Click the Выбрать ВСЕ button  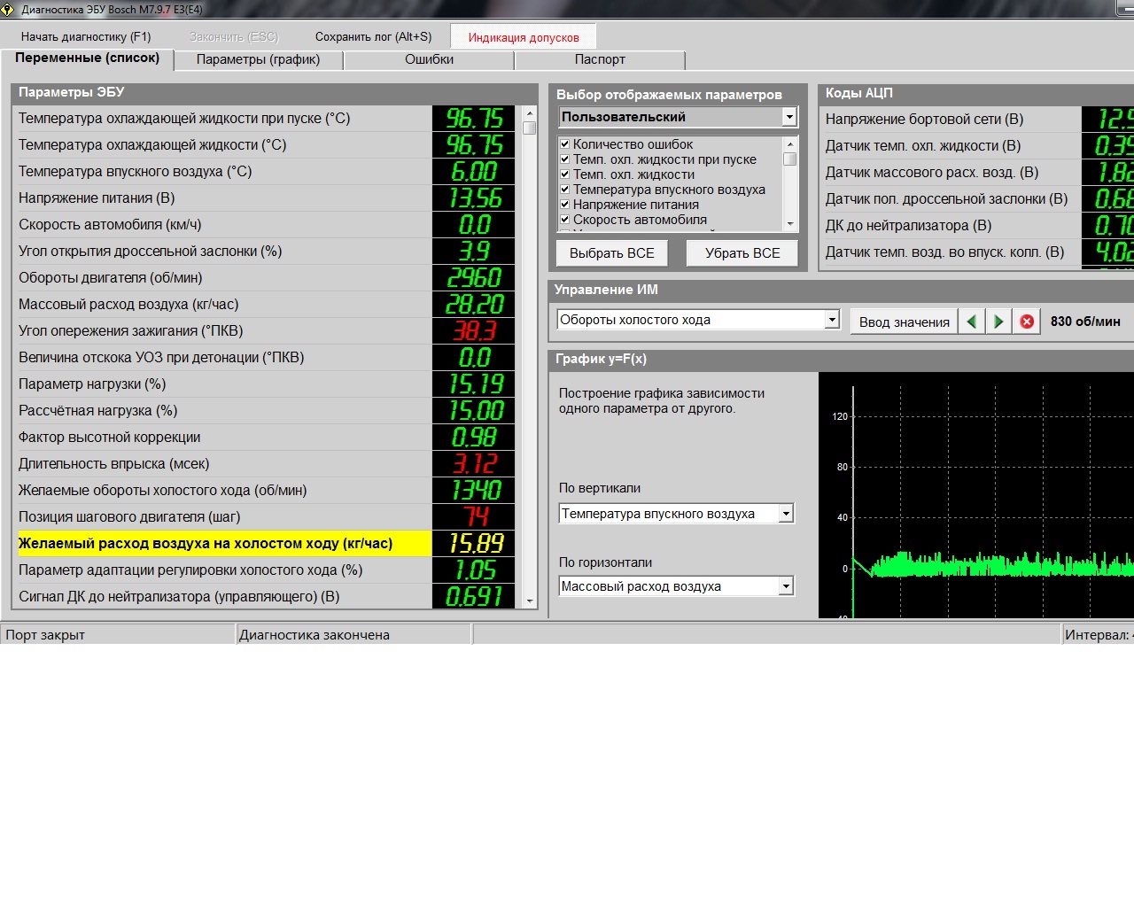611,253
